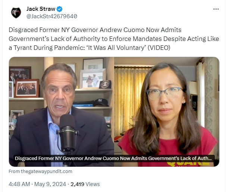Open the three-dot more options menu
This screenshot has height=192, width=226.
(216, 9)
